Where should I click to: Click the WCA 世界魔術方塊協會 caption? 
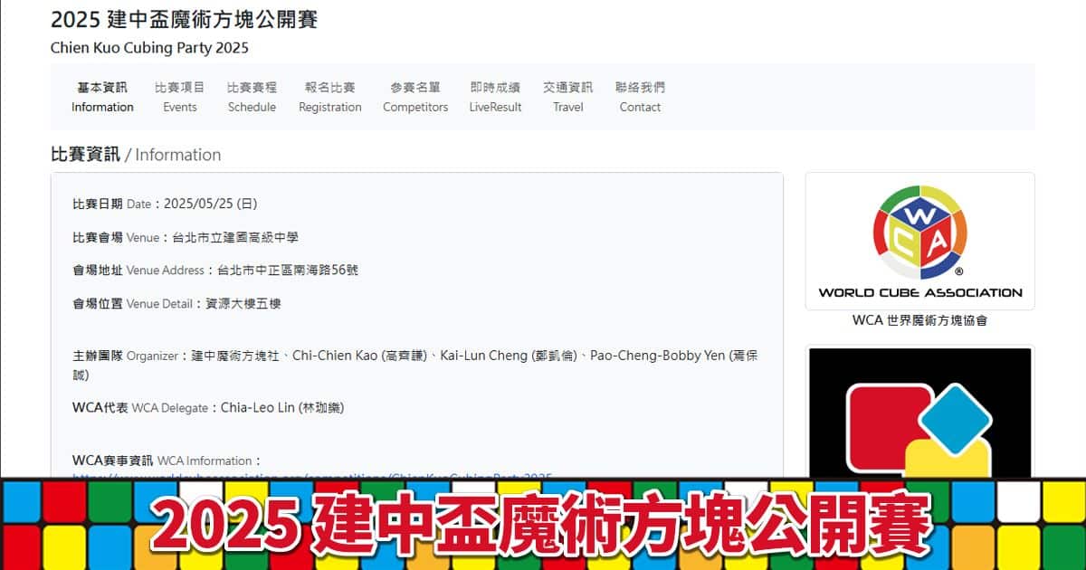coord(920,320)
